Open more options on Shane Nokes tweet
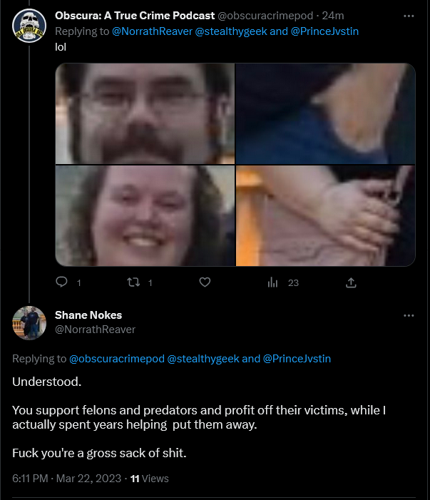This screenshot has width=430, height=500. tap(409, 316)
